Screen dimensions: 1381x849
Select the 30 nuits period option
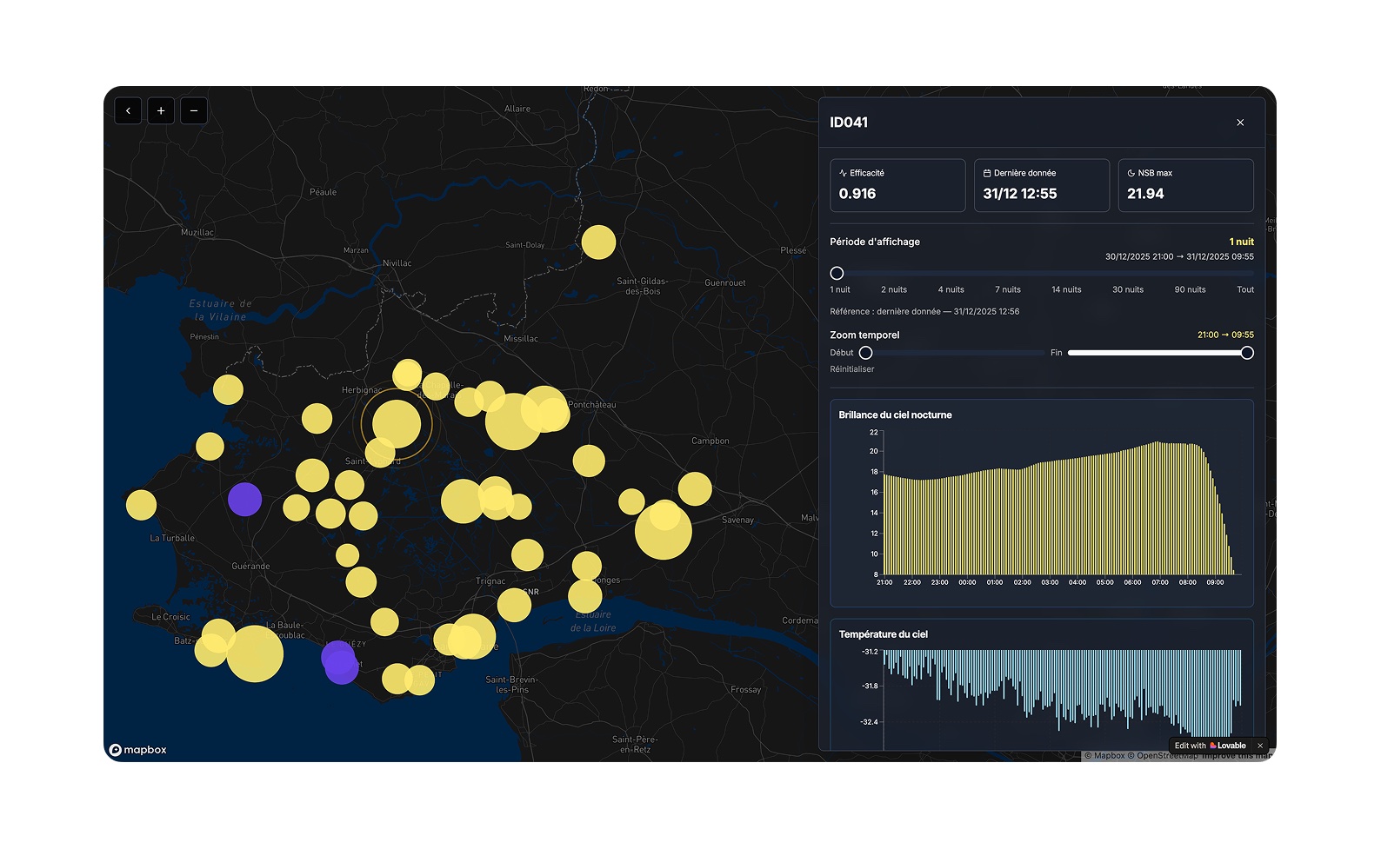pyautogui.click(x=1128, y=289)
